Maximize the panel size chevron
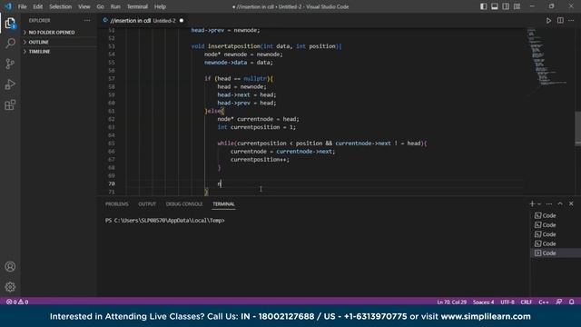This screenshot has height=327, width=581. [560, 203]
